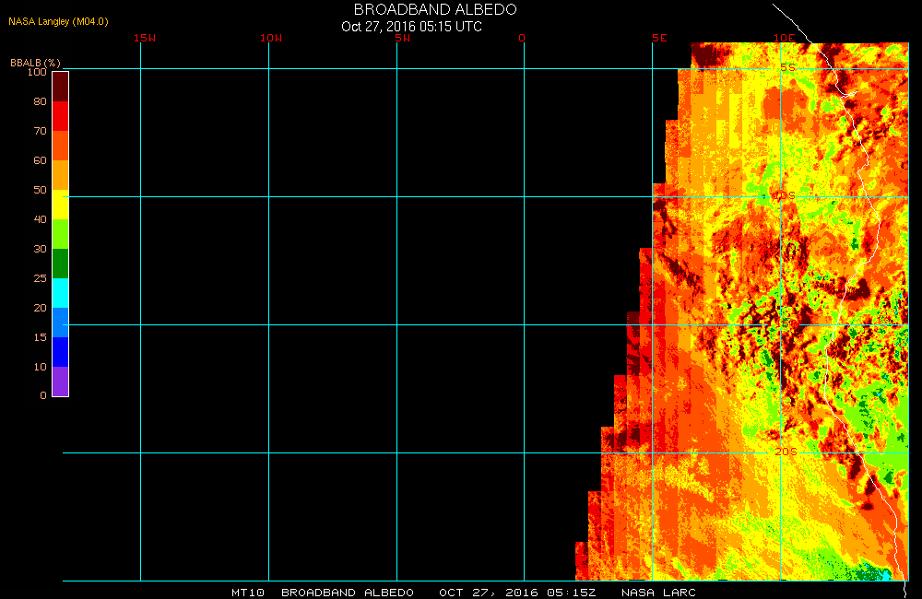Click the 20S latitude label on map
Screen dimensions: 922x599
tap(785, 452)
